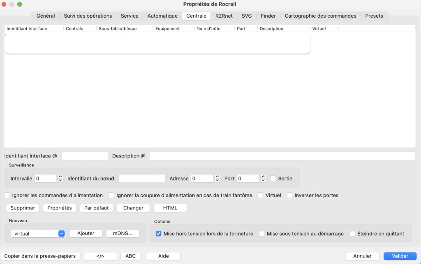Enable Inverser les portes option
The height and width of the screenshot is (264, 421).
pos(289,195)
